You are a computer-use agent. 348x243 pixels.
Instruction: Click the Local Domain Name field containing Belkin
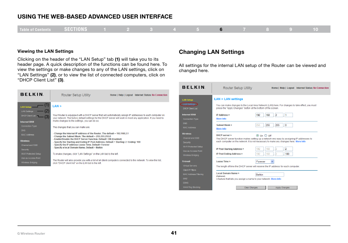[270, 175]
